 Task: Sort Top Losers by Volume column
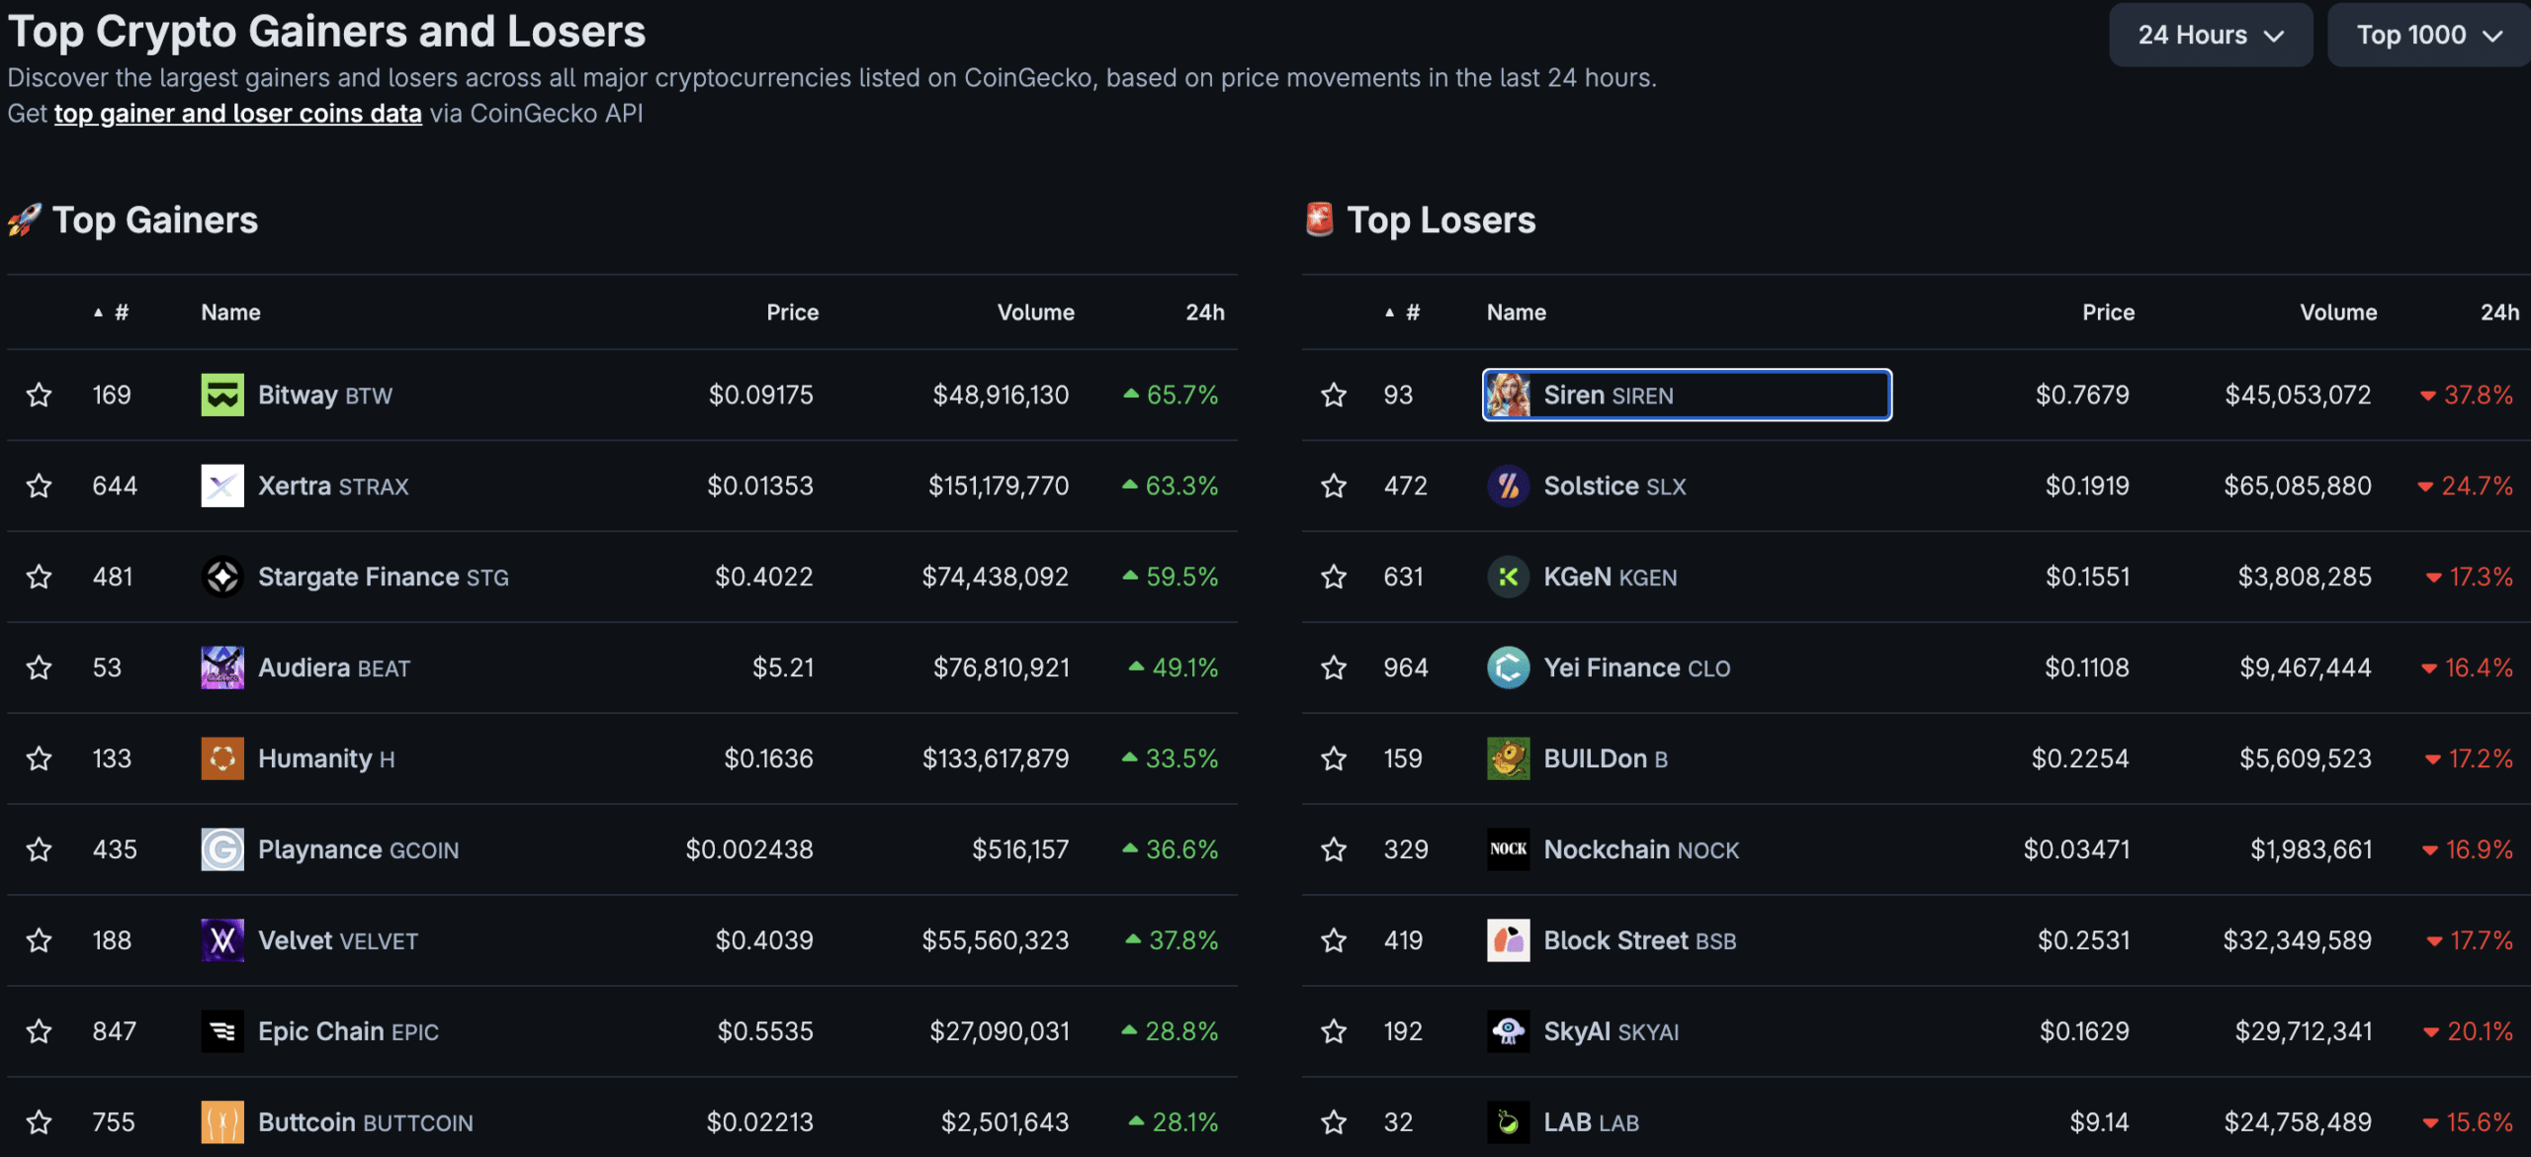2338,312
